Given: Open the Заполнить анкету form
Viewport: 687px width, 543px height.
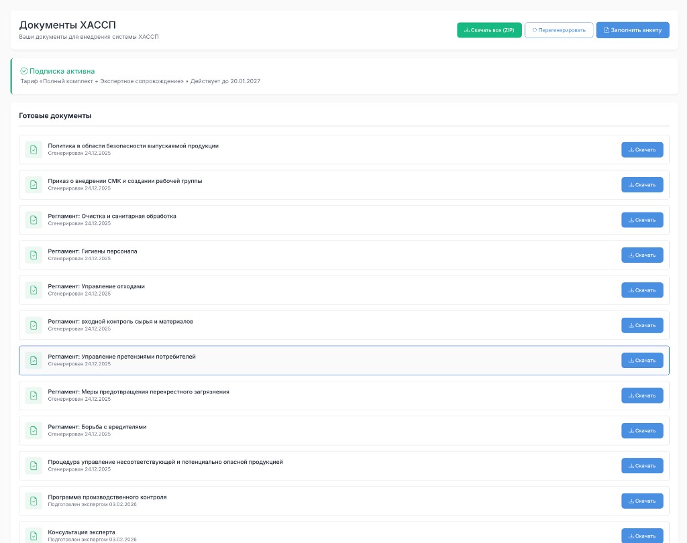Looking at the screenshot, I should (x=633, y=30).
